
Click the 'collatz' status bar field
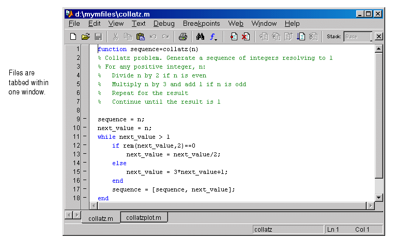(288, 230)
